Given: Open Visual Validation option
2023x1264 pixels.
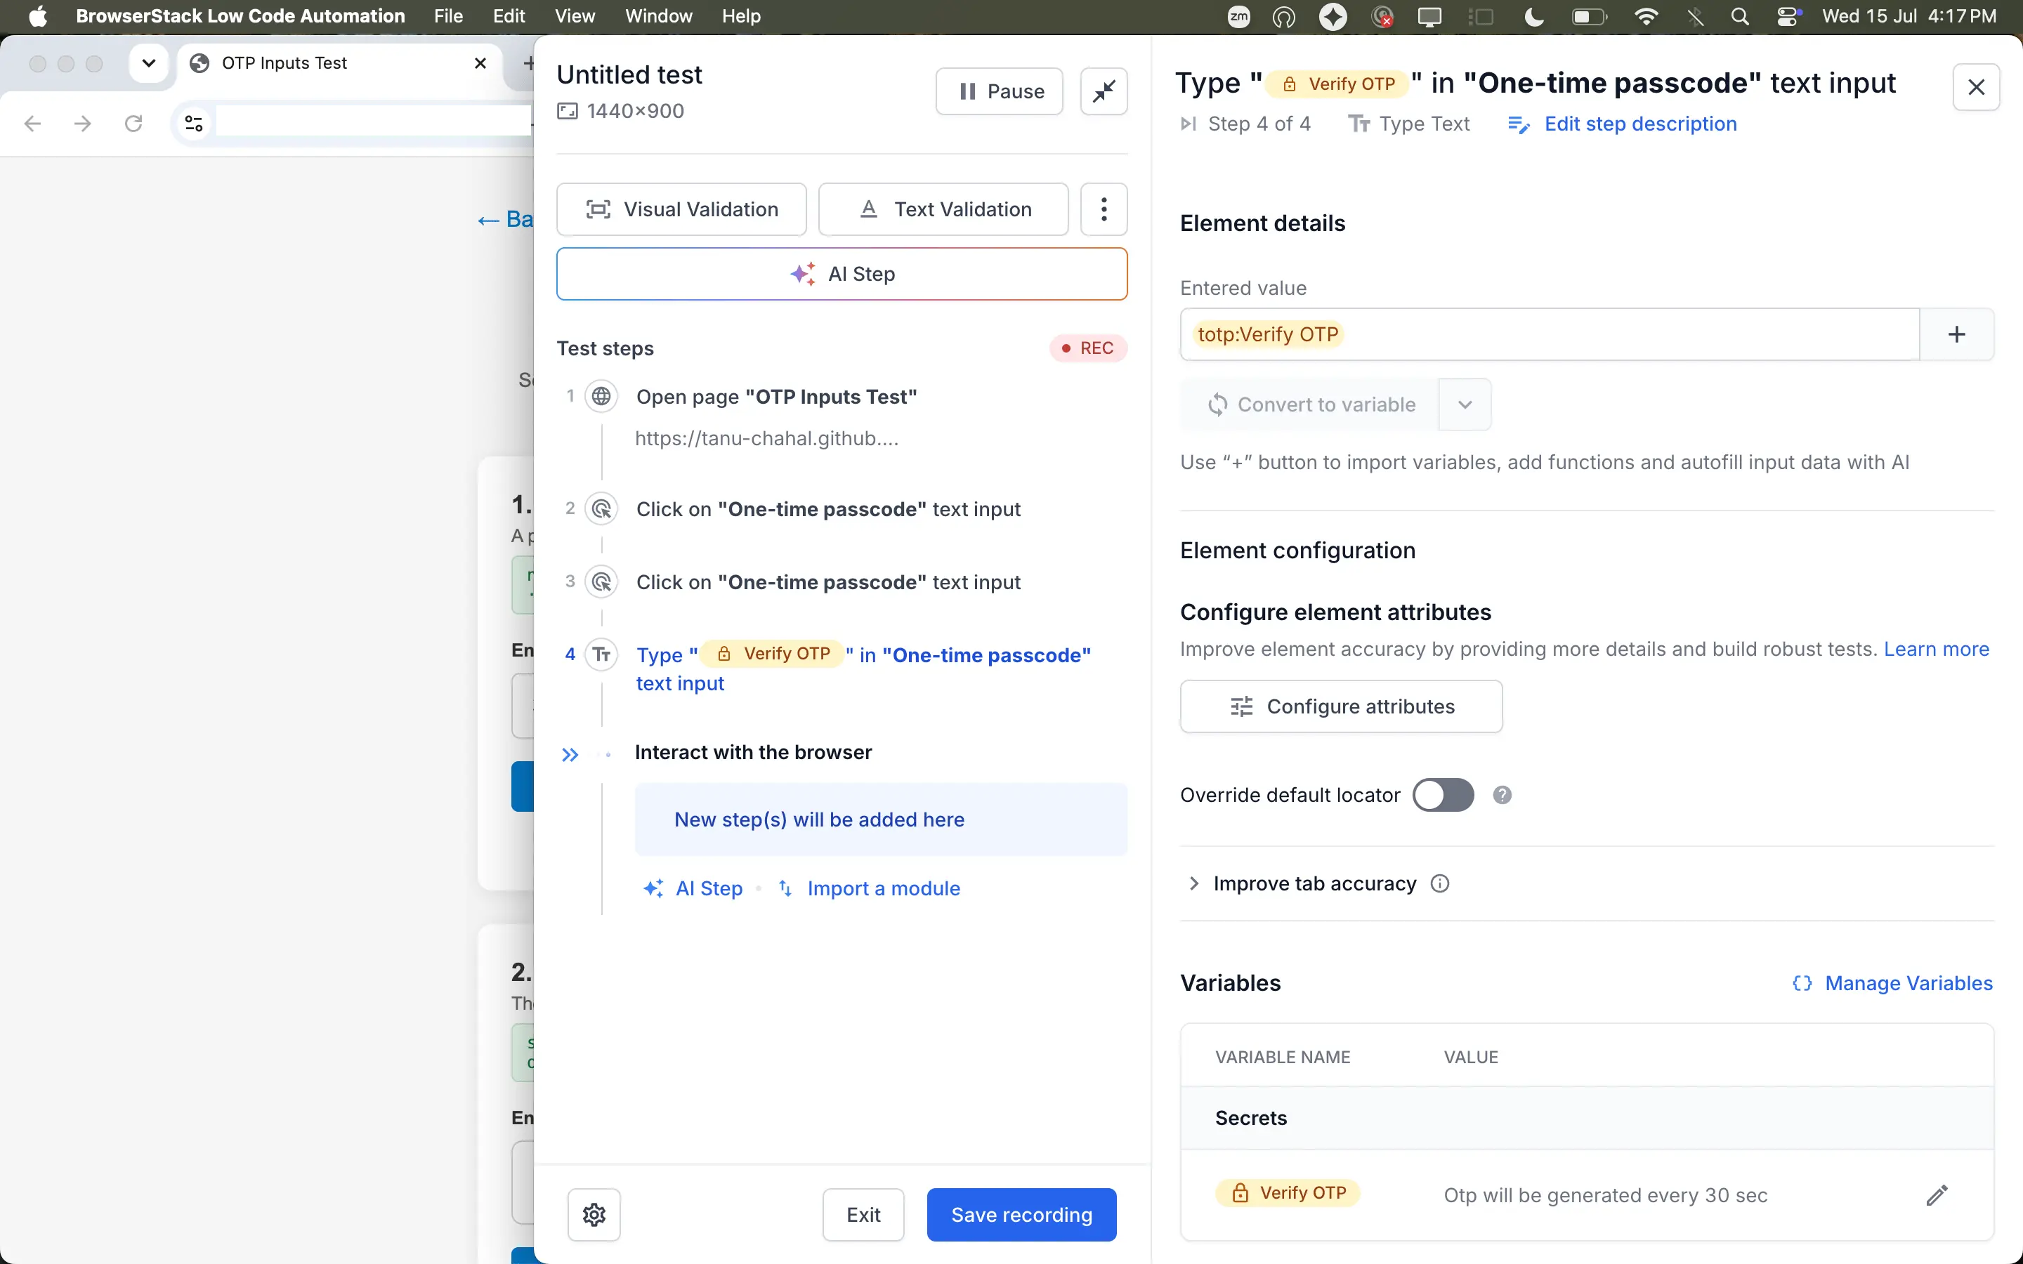Looking at the screenshot, I should (x=681, y=209).
